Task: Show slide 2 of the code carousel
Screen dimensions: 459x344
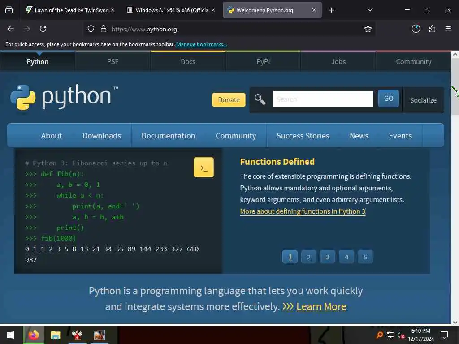Action: [x=309, y=257]
